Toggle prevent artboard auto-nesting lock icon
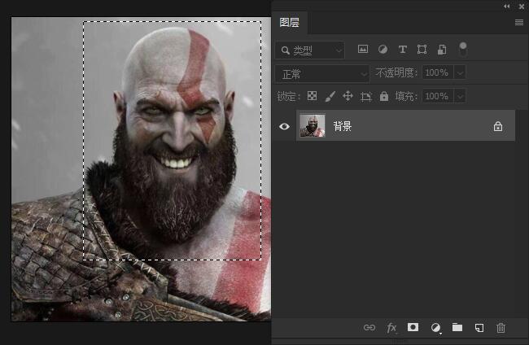The image size is (529, 345). click(x=365, y=97)
